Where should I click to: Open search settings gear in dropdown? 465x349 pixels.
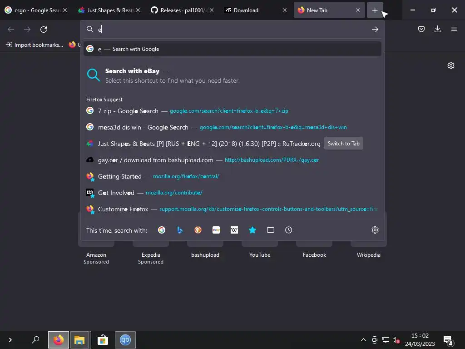(375, 230)
